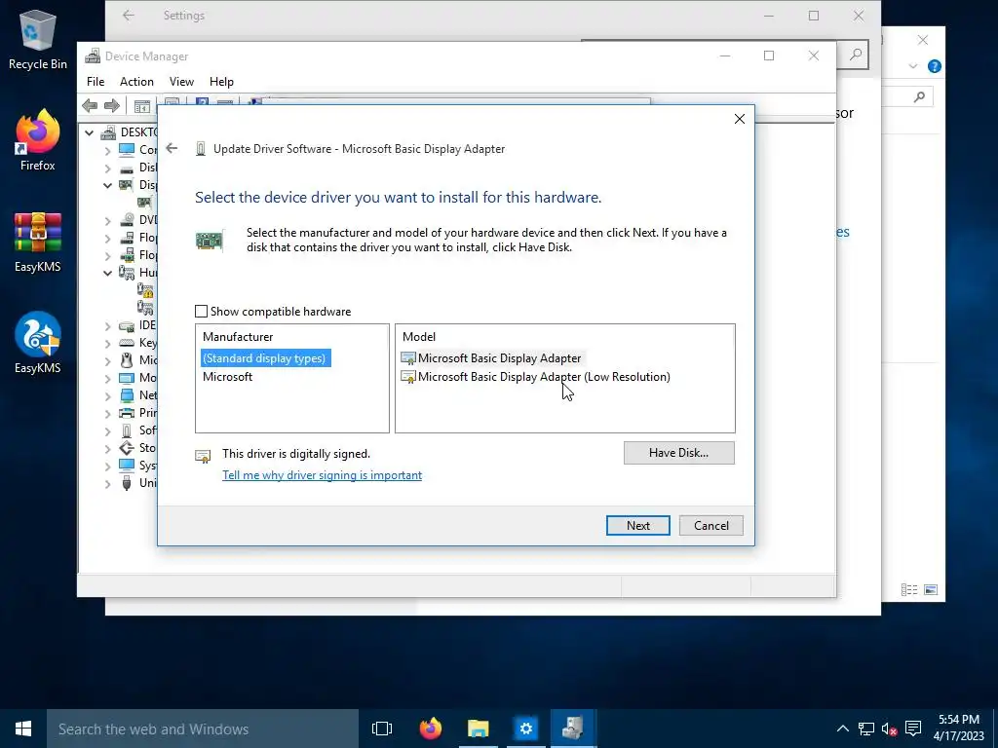Open help via the blue question mark icon
The width and height of the screenshot is (998, 748).
click(935, 66)
